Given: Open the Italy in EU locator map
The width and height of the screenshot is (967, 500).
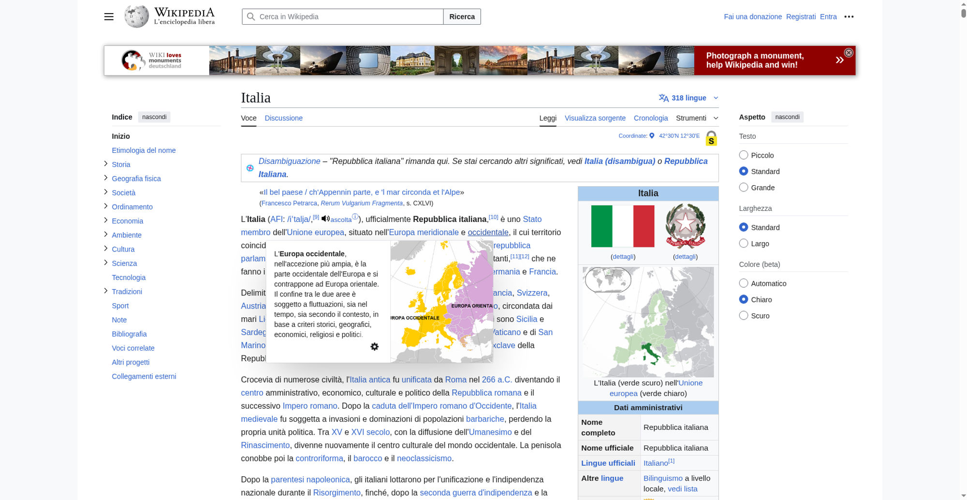Looking at the screenshot, I should (648, 322).
